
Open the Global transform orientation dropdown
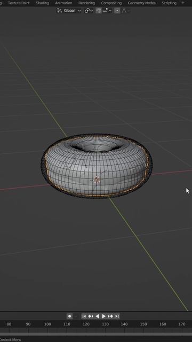69,11
